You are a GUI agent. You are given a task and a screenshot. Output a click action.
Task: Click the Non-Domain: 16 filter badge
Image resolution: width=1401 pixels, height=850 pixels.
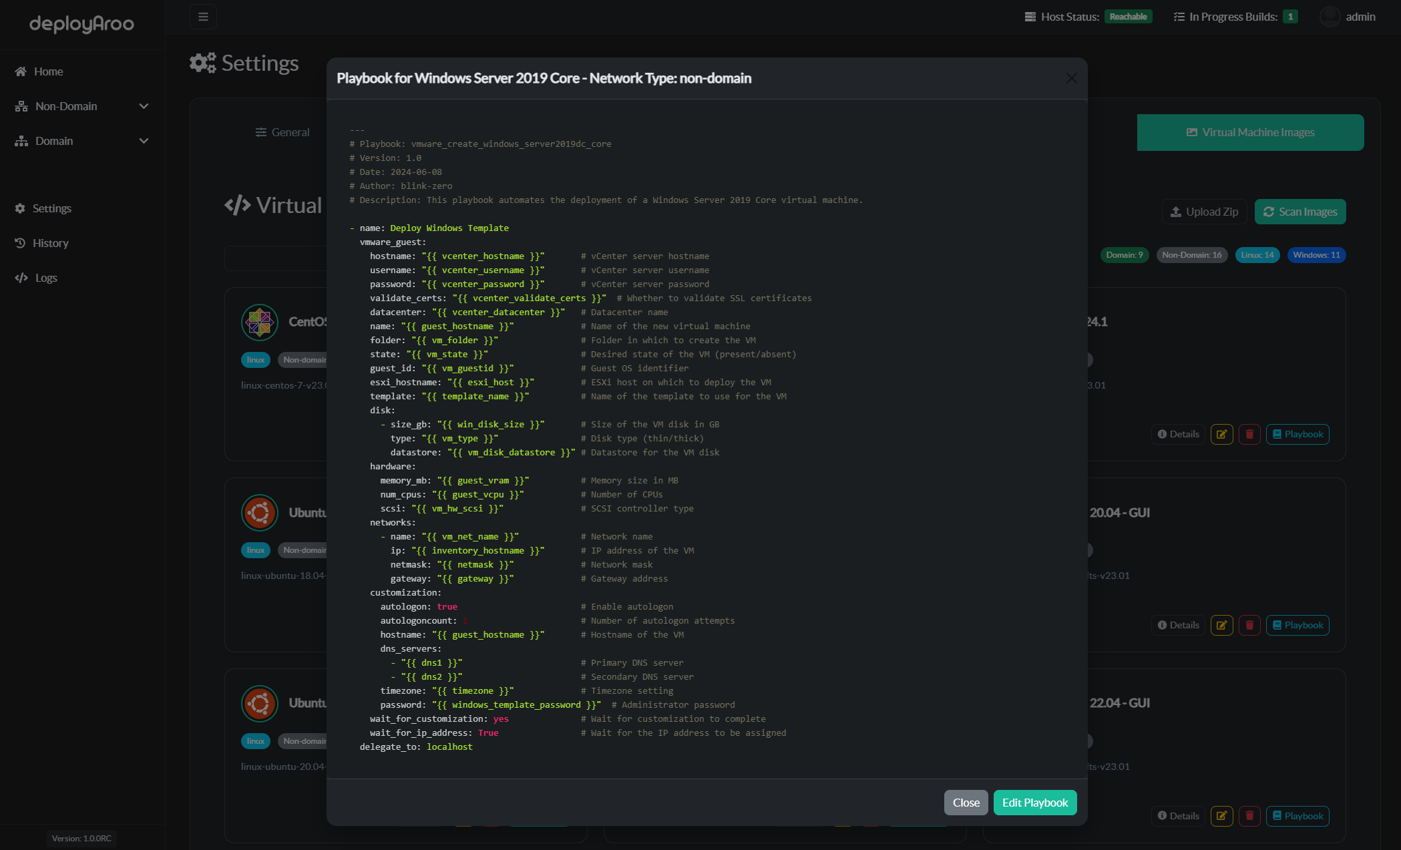[1192, 255]
